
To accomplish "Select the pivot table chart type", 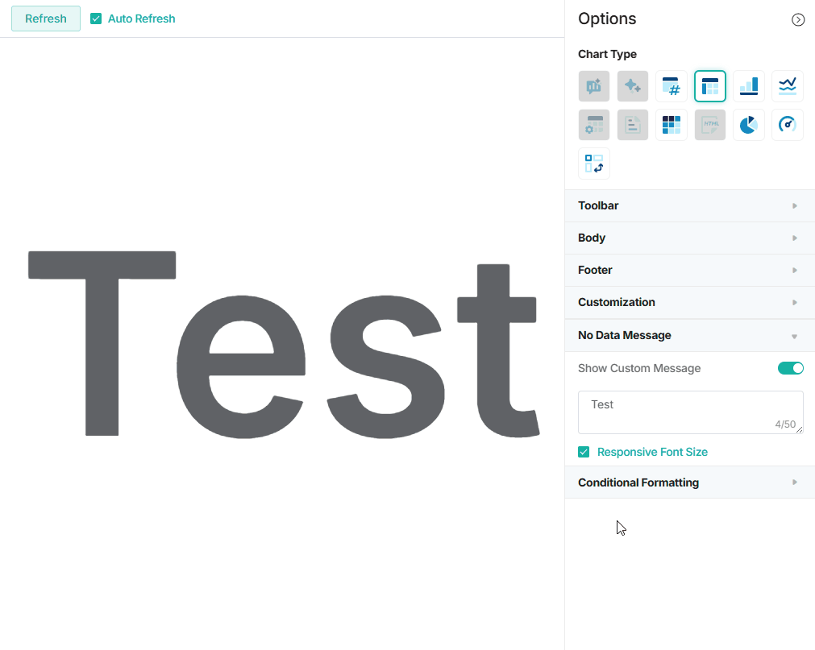I will (594, 164).
